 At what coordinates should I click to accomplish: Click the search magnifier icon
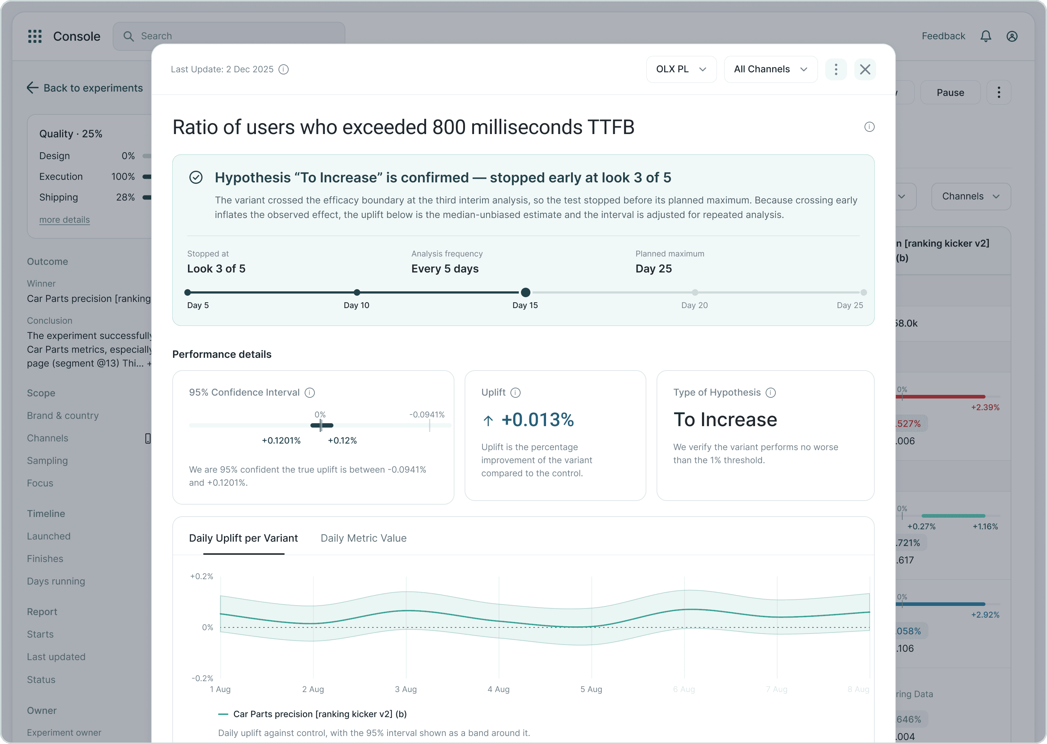coord(129,36)
